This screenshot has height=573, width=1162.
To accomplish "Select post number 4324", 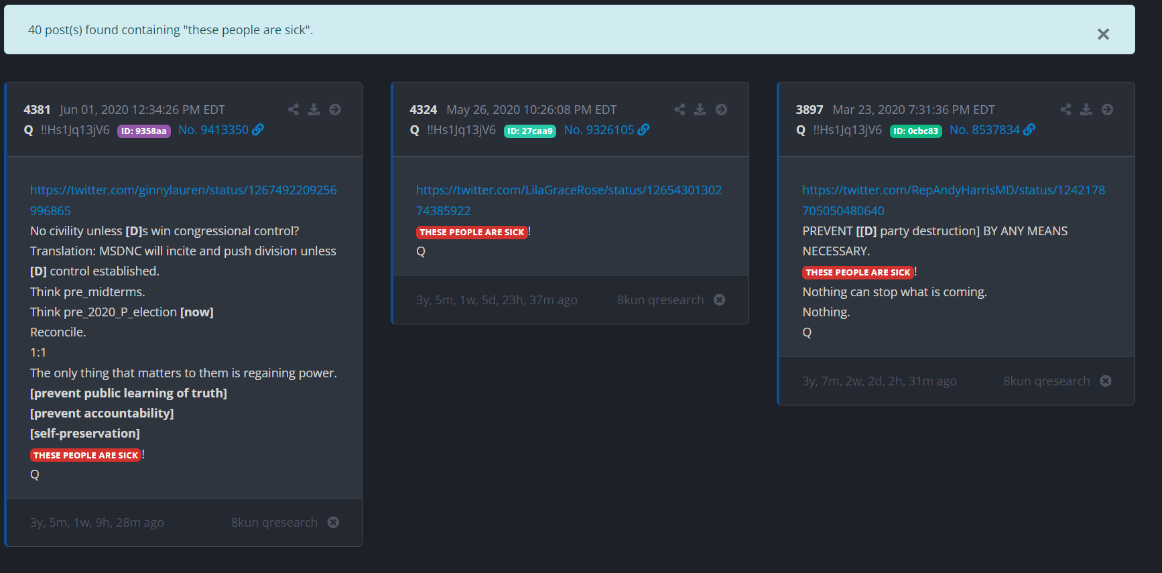I will click(423, 110).
